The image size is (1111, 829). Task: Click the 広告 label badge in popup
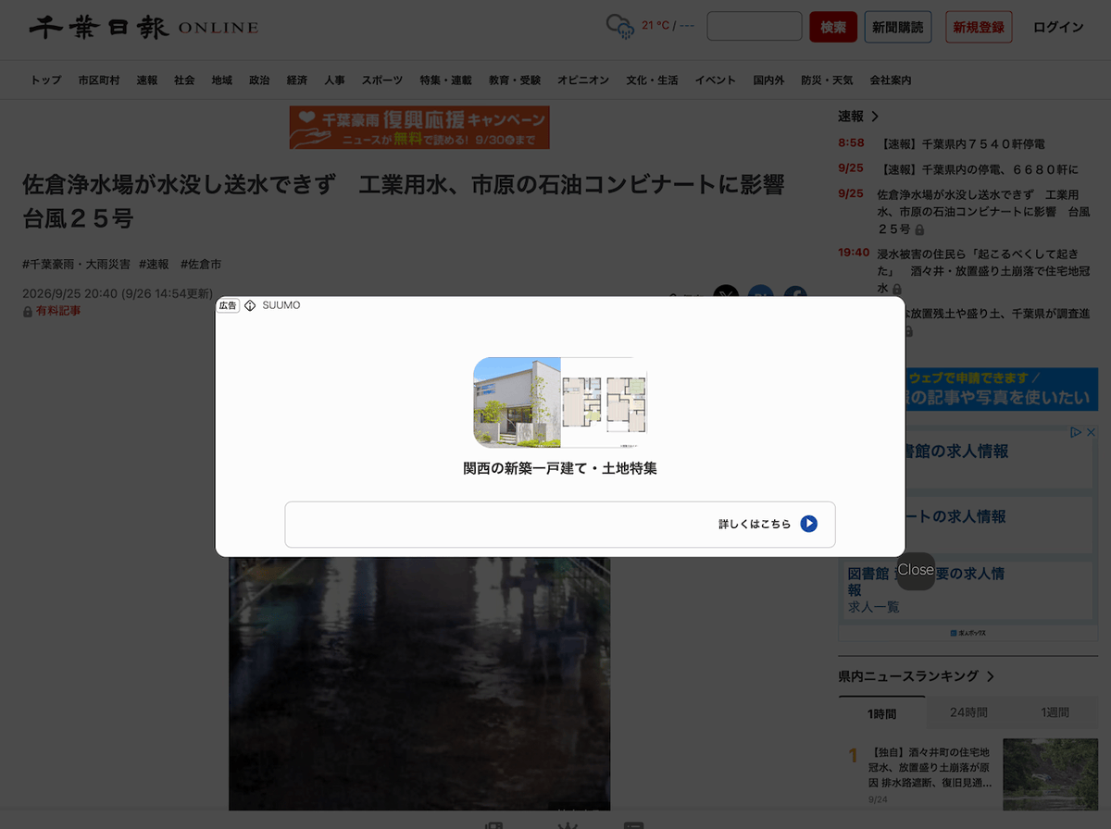pyautogui.click(x=228, y=305)
